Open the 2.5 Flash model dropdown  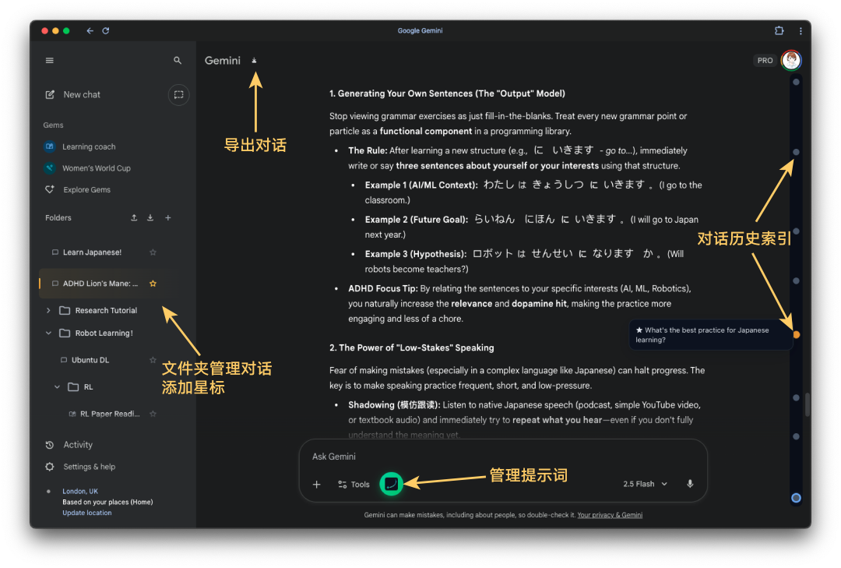click(x=646, y=485)
